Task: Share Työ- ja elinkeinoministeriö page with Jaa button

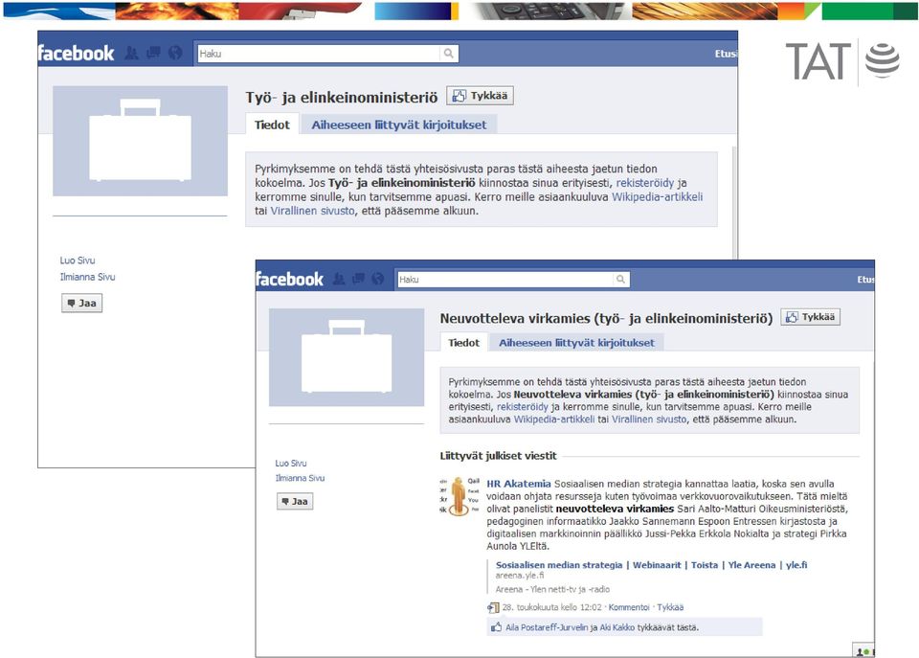Action: point(82,304)
